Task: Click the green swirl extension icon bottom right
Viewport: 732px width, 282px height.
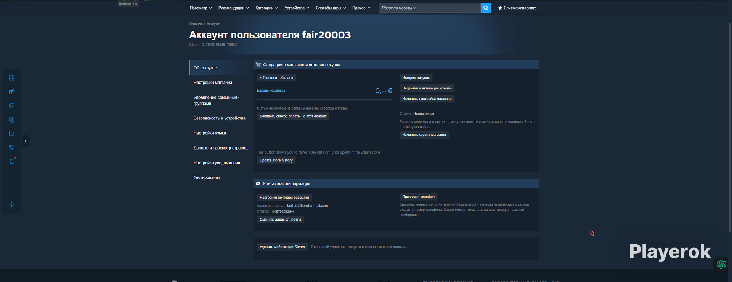Action: click(x=721, y=264)
